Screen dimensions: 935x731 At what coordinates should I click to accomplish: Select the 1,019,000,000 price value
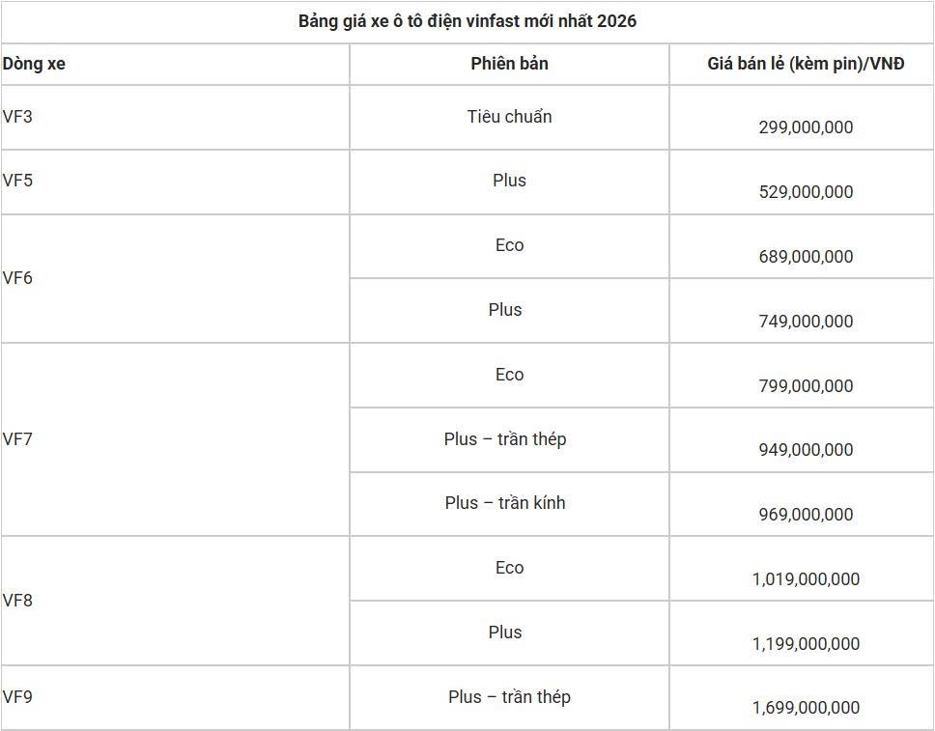click(806, 579)
